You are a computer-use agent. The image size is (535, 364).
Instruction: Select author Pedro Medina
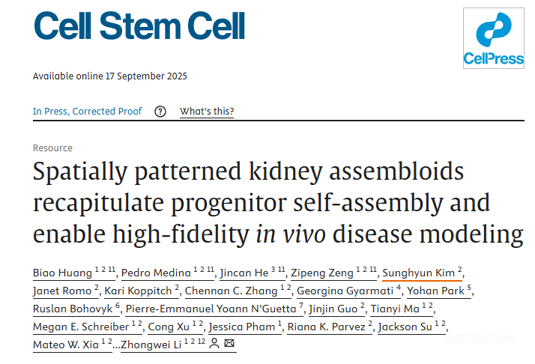[148, 272]
